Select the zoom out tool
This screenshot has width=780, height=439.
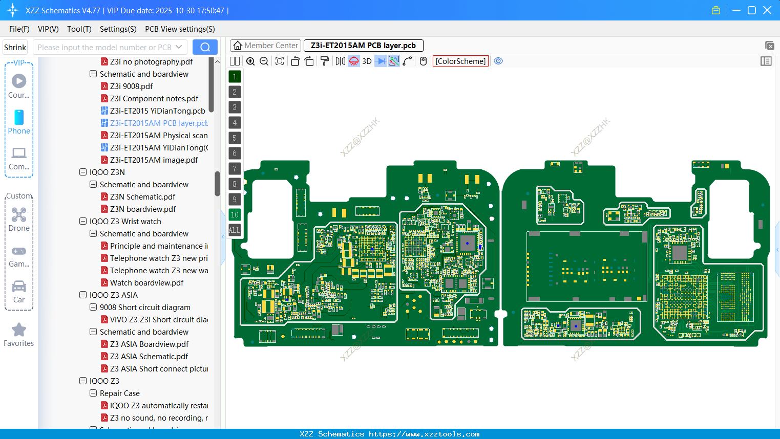[264, 61]
